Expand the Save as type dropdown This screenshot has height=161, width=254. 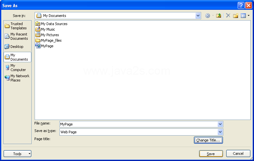[x=220, y=132]
